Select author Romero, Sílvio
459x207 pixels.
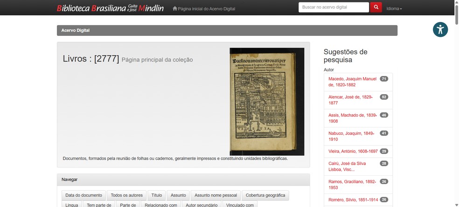pos(353,200)
